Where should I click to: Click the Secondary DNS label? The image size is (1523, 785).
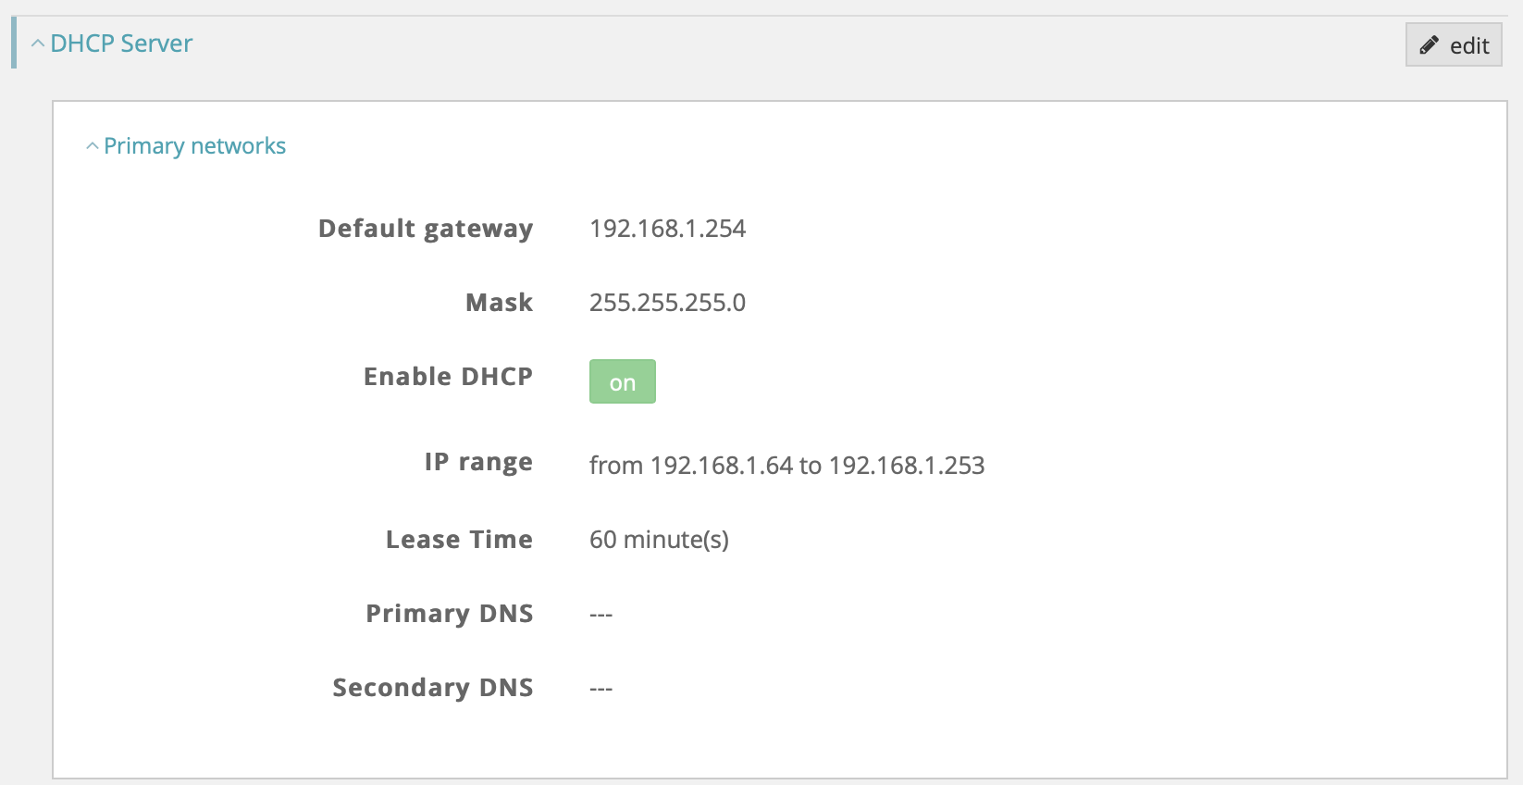coord(433,688)
